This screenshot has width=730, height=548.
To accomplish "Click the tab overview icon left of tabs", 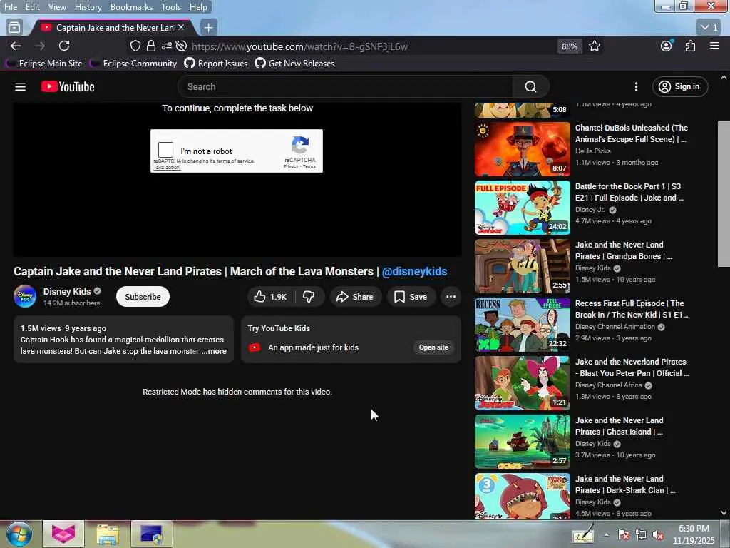I will point(14,28).
